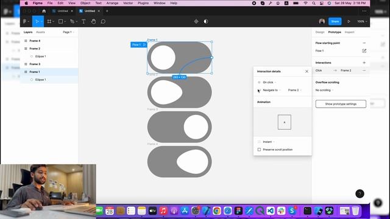Click the Mask contrast icon in toolbar
Viewport: 390px width, 219px height.
pyautogui.click(x=206, y=22)
